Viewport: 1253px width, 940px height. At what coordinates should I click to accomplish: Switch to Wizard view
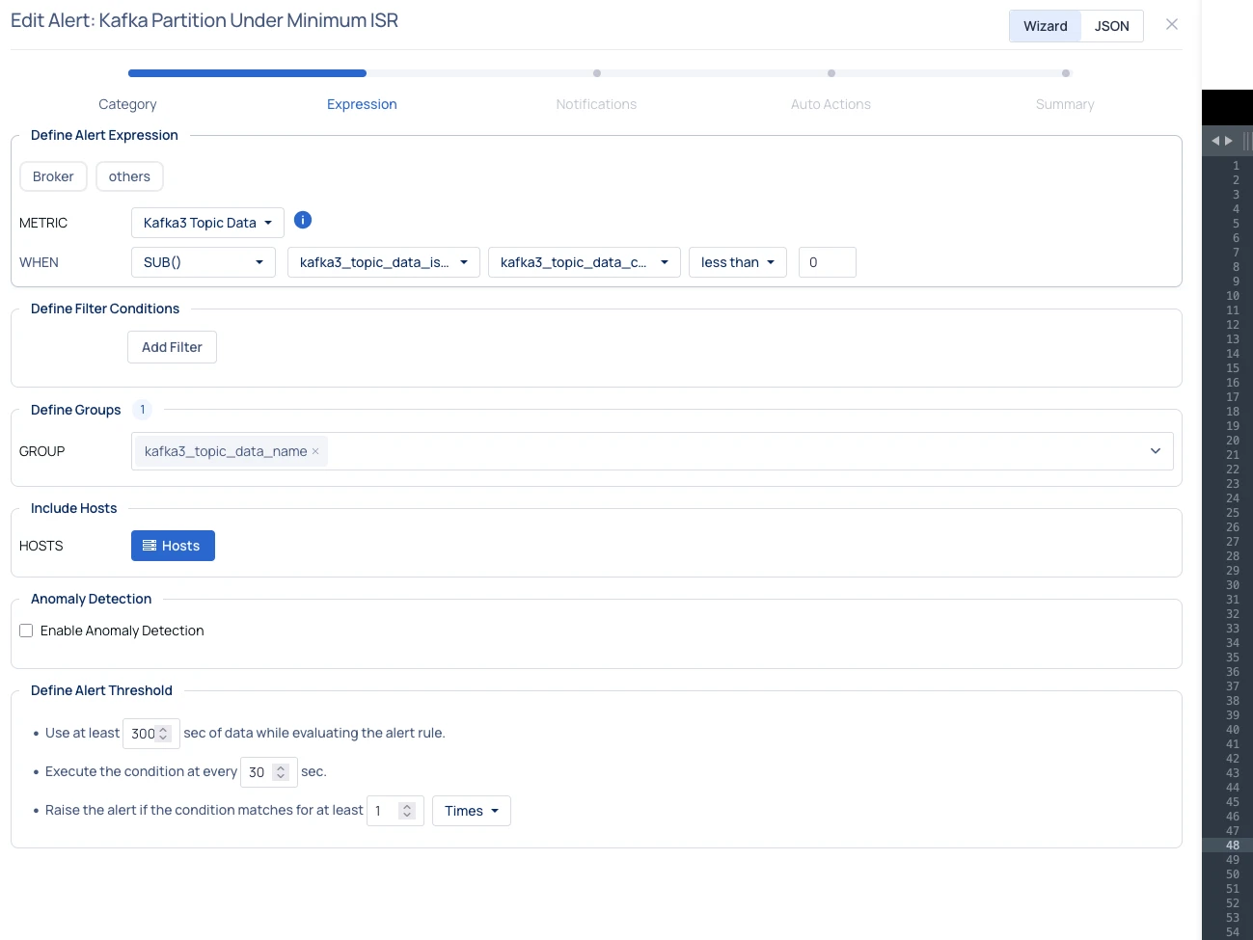click(1045, 26)
